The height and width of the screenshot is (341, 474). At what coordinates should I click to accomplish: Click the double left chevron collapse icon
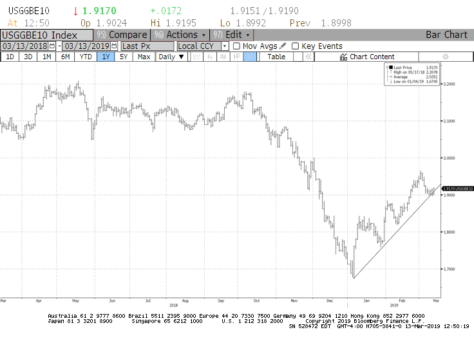tap(308, 57)
